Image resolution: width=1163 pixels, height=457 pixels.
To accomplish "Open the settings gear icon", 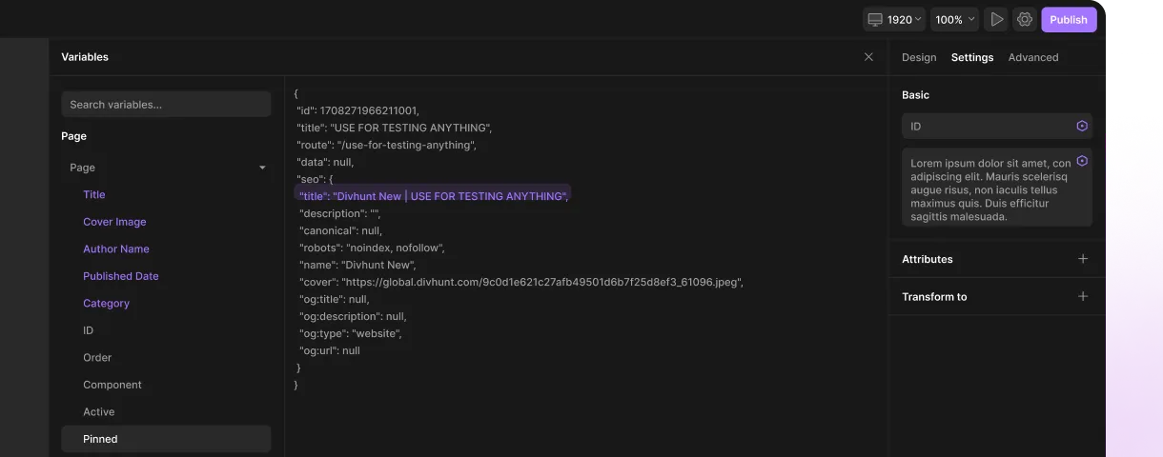I will (x=1025, y=19).
